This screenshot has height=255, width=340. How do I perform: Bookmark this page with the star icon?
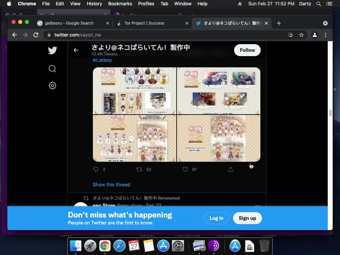pyautogui.click(x=301, y=35)
